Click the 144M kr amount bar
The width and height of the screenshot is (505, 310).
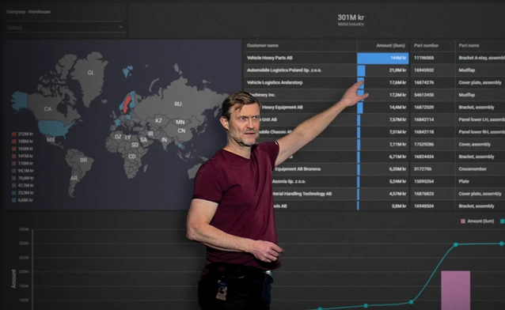pos(382,58)
